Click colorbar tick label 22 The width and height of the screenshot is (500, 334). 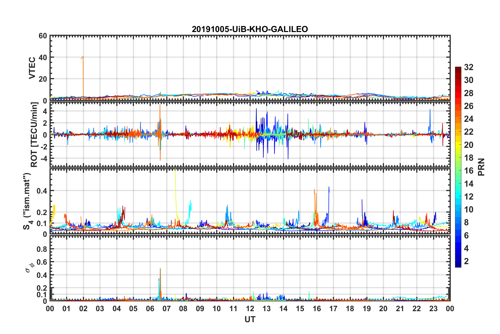469,132
